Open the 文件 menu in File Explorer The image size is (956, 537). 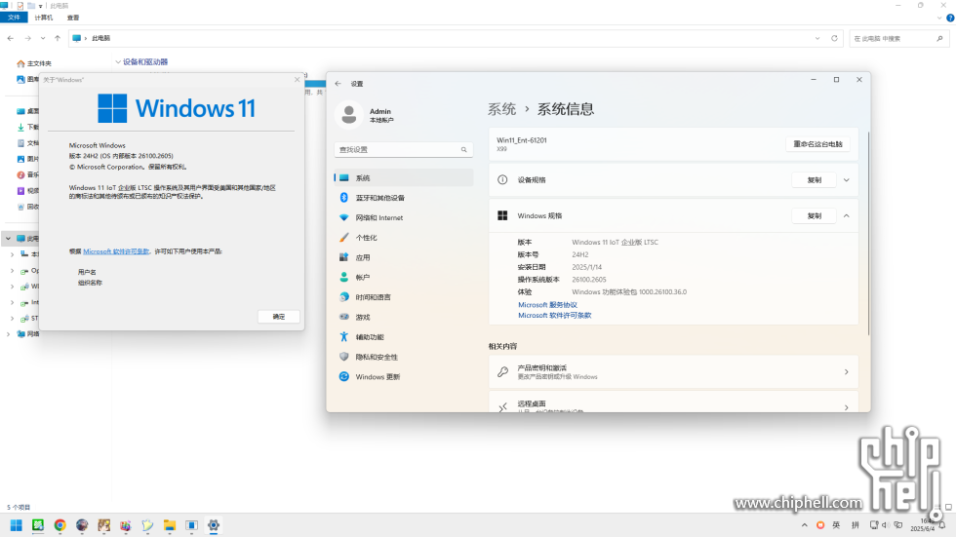pyautogui.click(x=14, y=18)
